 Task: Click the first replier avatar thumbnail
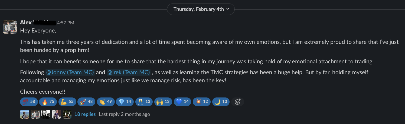point(25,114)
